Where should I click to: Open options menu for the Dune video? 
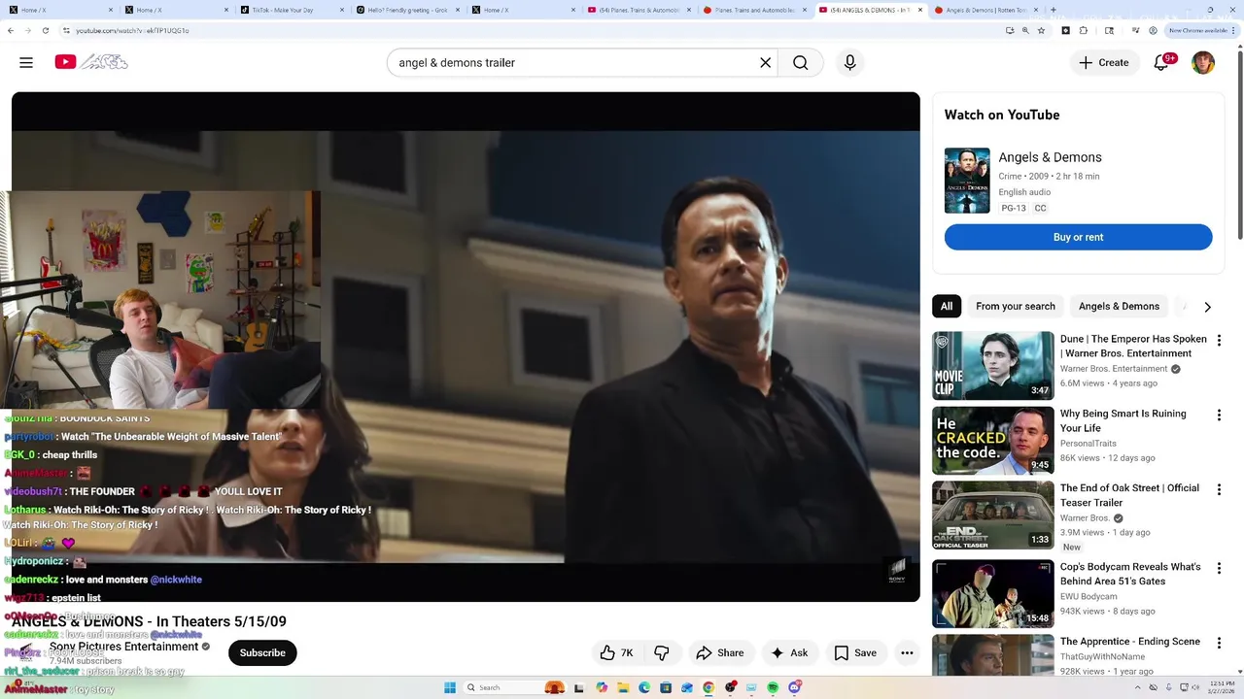coord(1219,341)
